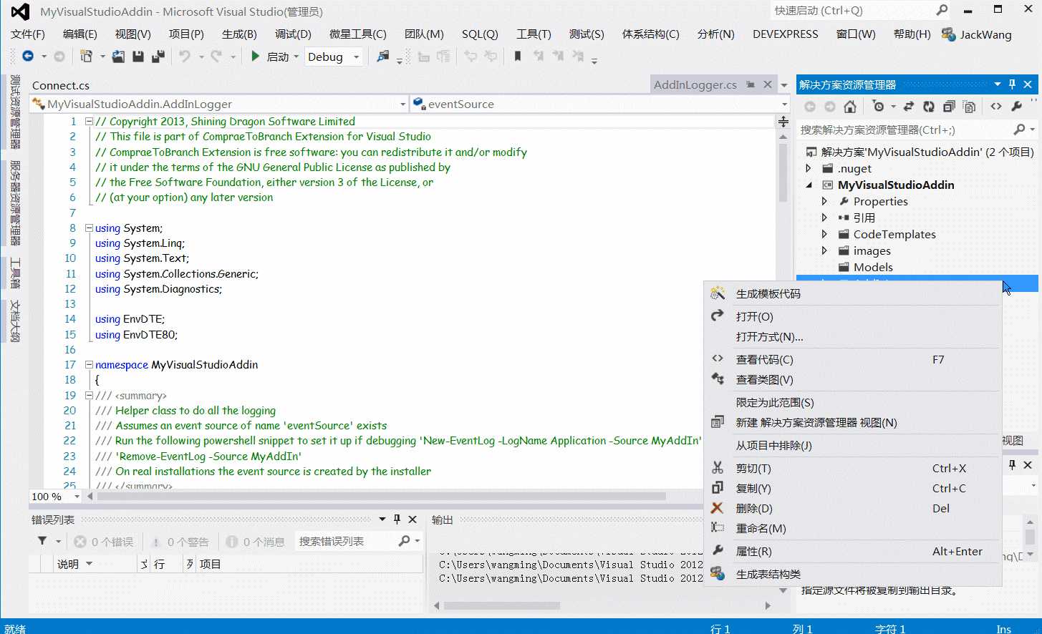The height and width of the screenshot is (634, 1042).
Task: Refresh Solution Explorer with the refresh icon
Action: coord(929,107)
